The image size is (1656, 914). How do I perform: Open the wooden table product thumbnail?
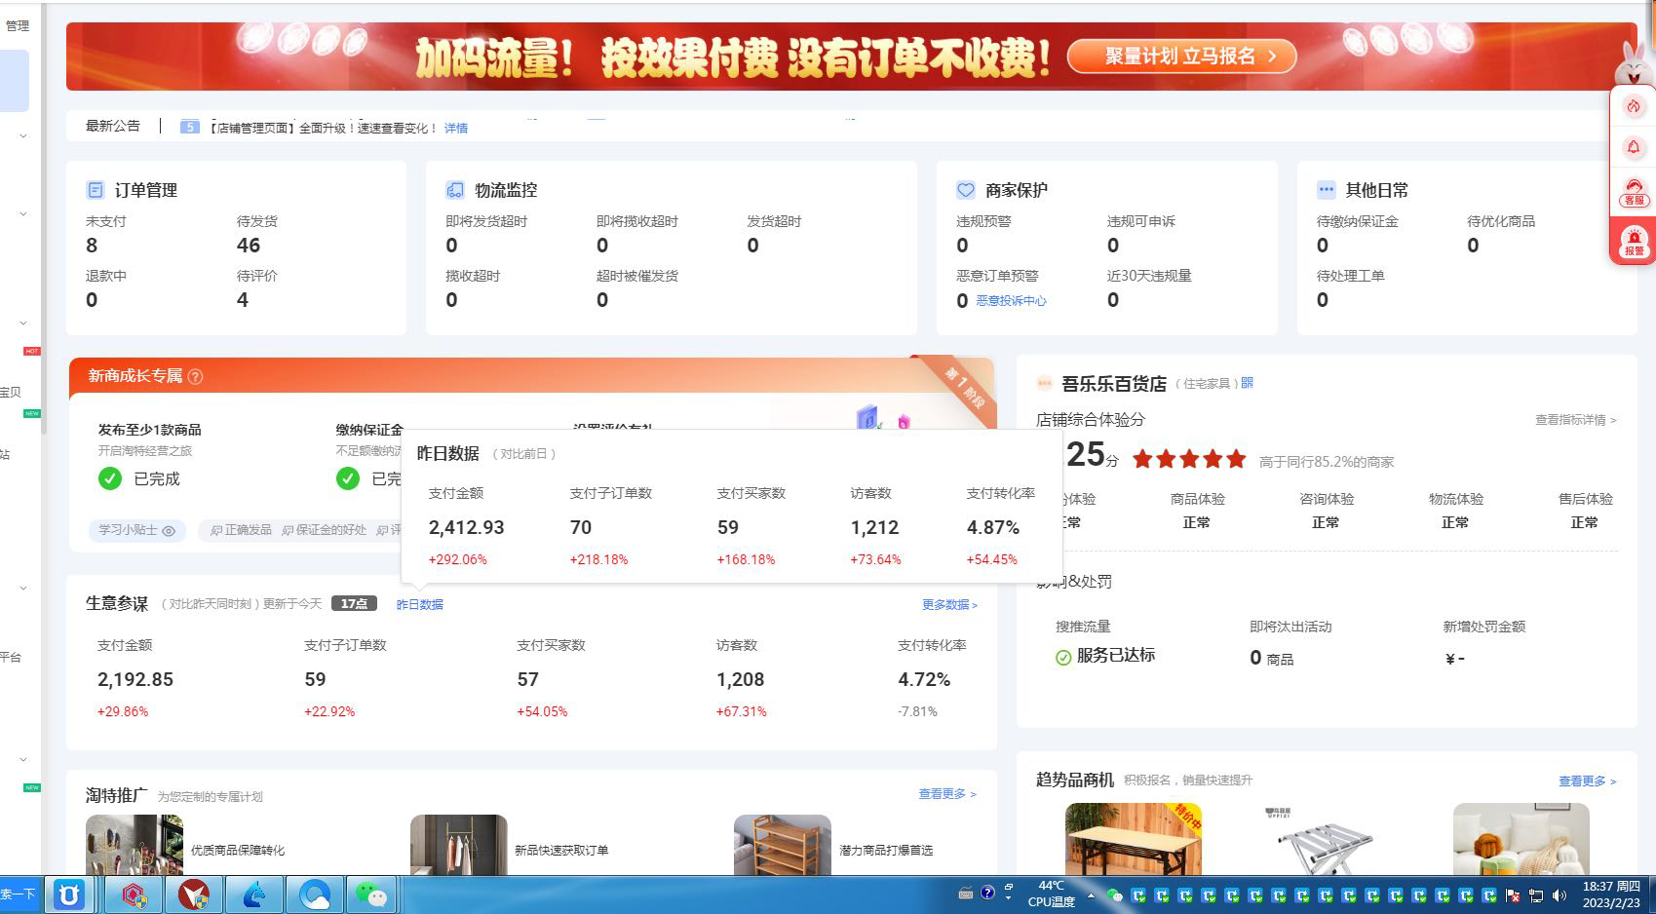(x=1133, y=838)
